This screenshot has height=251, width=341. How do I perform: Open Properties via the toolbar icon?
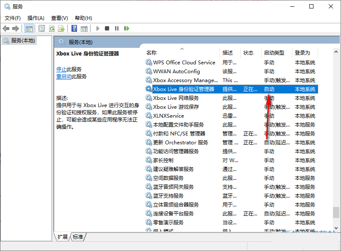coord(41,28)
